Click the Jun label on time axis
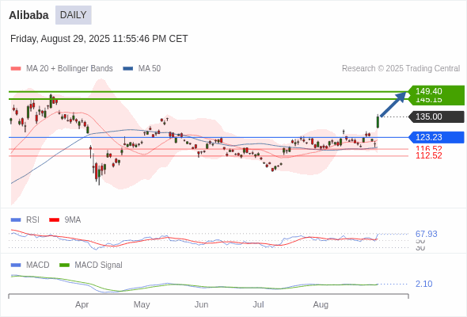Screen dimensions: 467x317 point(201,305)
